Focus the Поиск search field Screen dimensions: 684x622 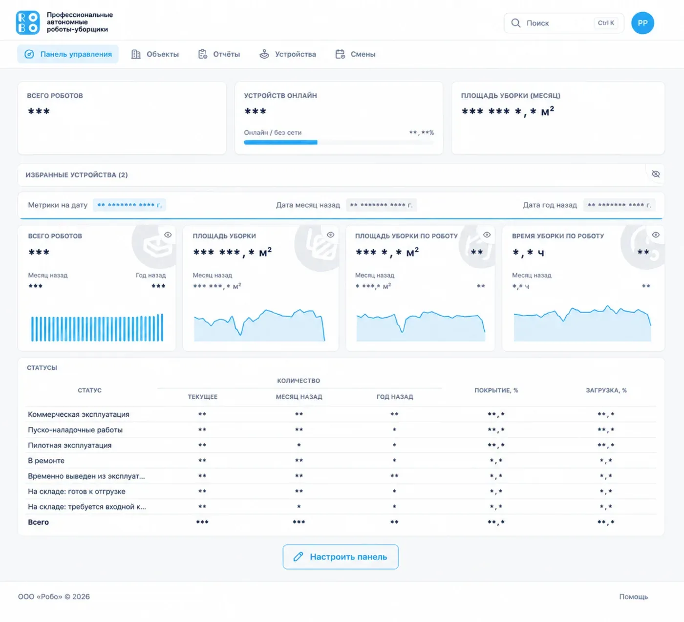[x=564, y=23]
